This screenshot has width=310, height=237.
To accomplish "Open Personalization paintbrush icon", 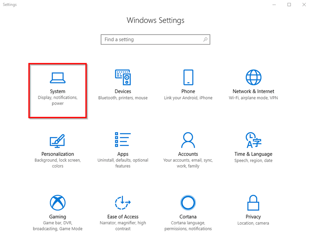I will (57, 141).
